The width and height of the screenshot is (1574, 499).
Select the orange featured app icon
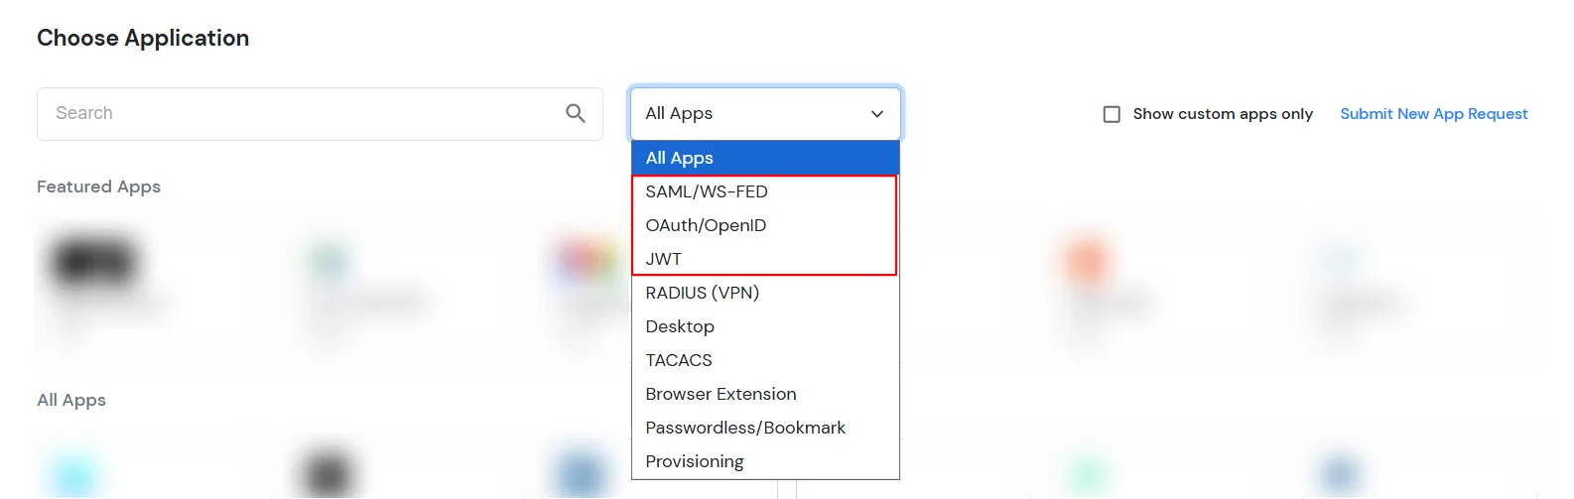pyautogui.click(x=1087, y=260)
